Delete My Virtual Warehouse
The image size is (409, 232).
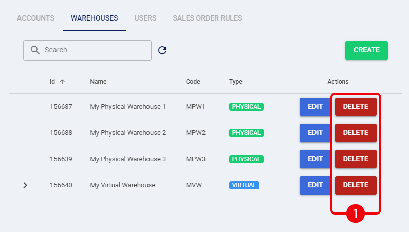[356, 185]
